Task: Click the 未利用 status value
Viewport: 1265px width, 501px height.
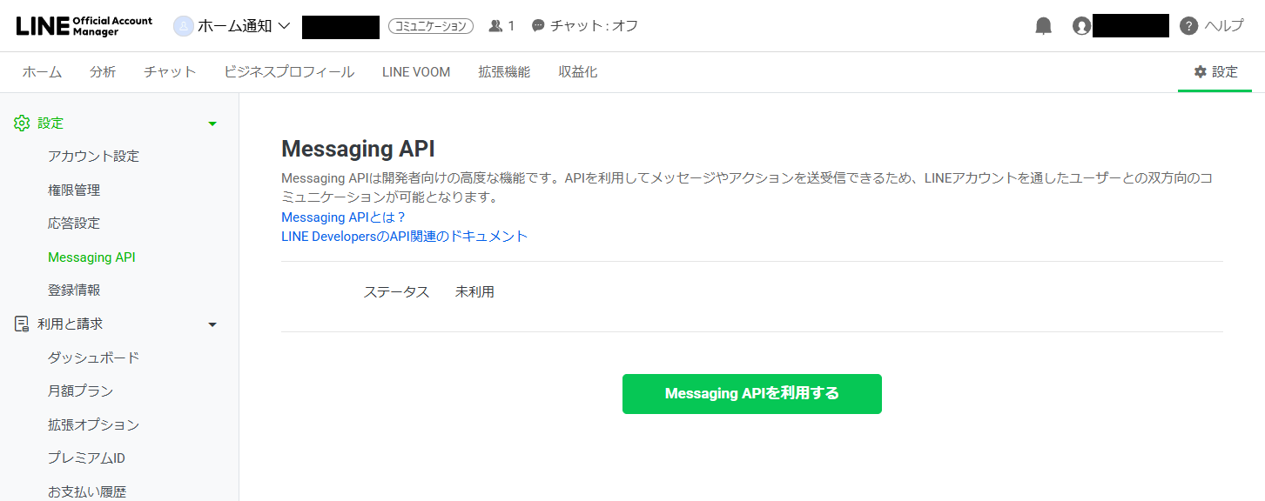Action: [x=474, y=292]
